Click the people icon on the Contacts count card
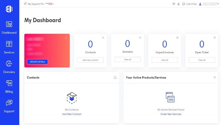This screenshot has height=125, width=222. coord(103,38)
